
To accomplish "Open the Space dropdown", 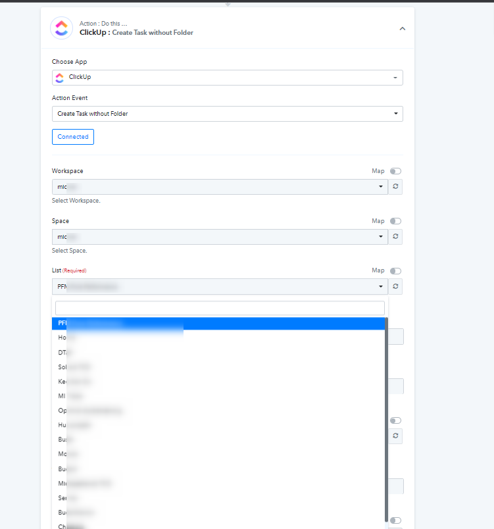I will click(220, 236).
